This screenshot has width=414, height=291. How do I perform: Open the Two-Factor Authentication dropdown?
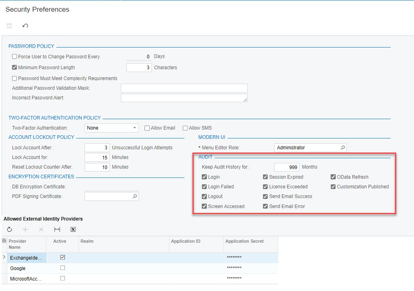[x=112, y=128]
